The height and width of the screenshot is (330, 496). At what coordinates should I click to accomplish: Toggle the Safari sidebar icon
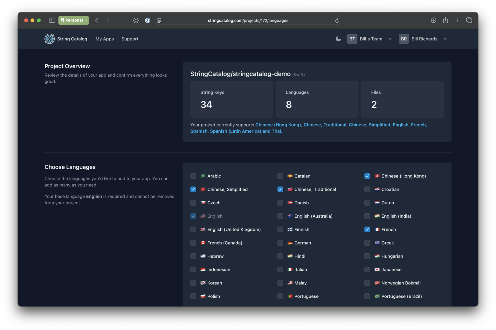(52, 20)
